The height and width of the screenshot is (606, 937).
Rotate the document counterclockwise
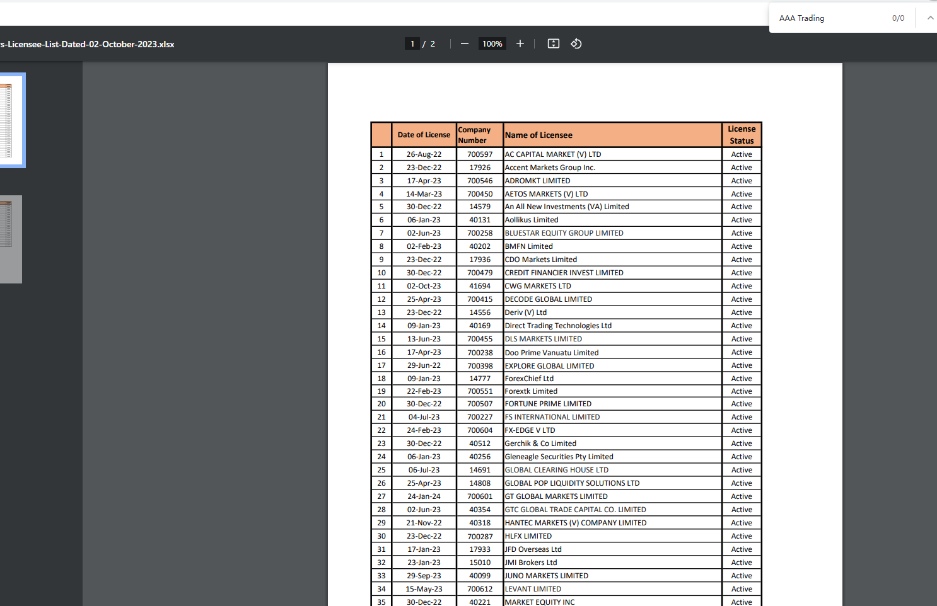point(576,43)
